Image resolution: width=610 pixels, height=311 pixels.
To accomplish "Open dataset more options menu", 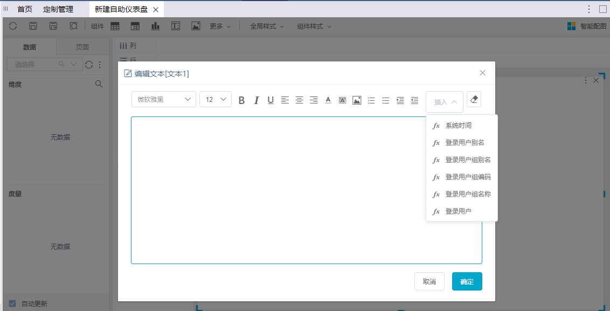I will pyautogui.click(x=100, y=65).
